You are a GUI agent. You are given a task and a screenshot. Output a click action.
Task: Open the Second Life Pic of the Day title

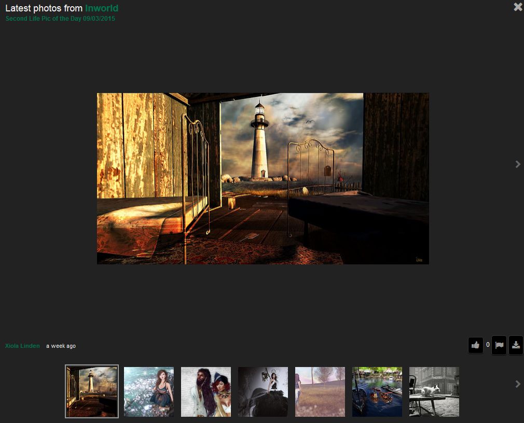pyautogui.click(x=60, y=19)
